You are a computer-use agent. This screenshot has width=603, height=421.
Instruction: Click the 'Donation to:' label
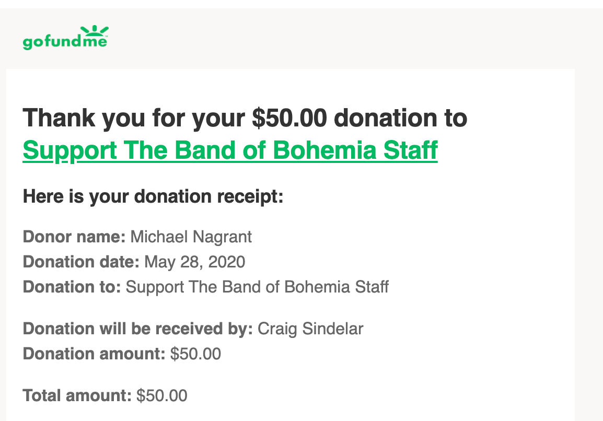click(x=72, y=287)
